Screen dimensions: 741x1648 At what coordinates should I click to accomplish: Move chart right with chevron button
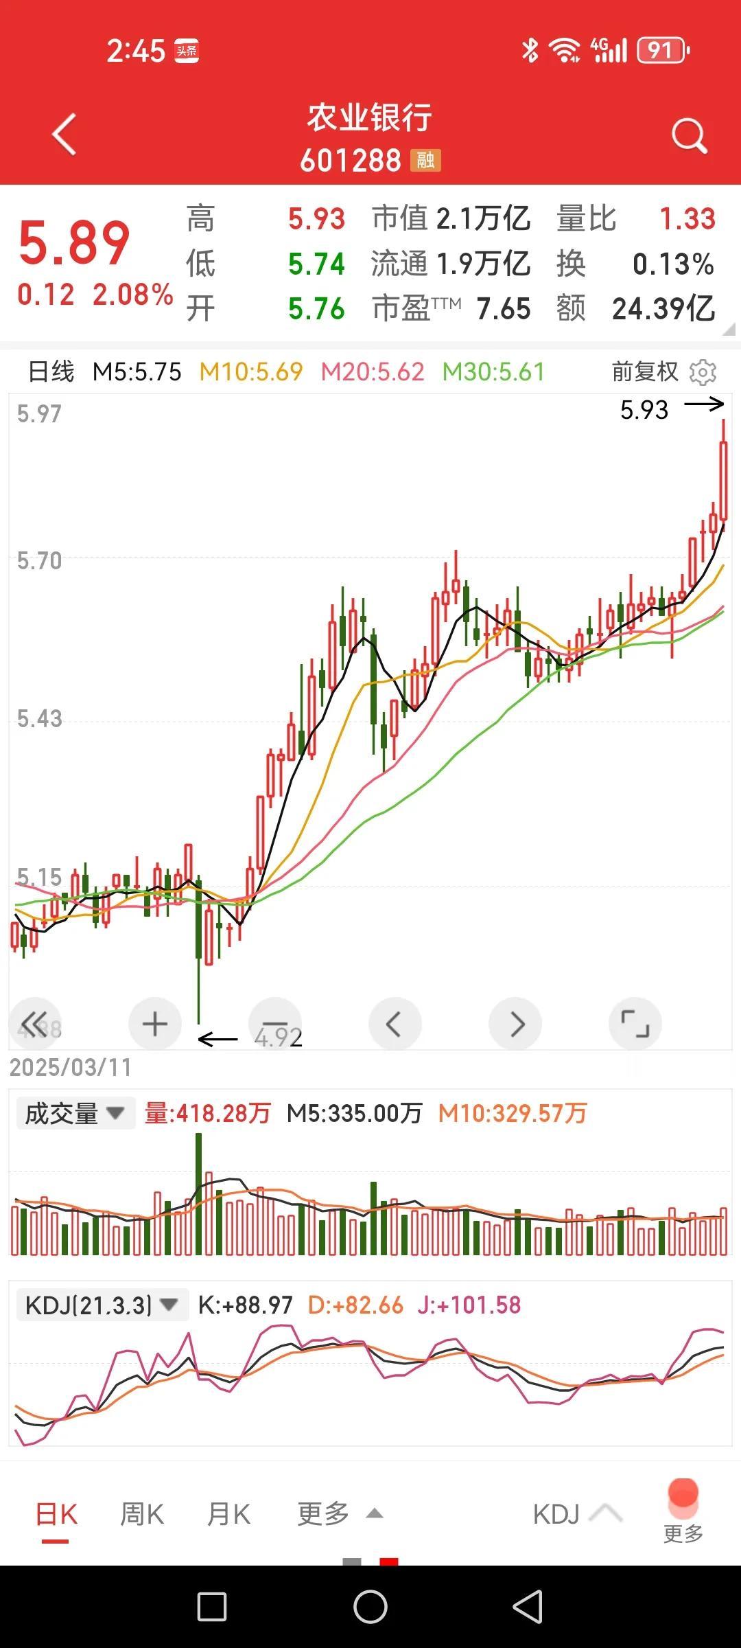click(x=515, y=1024)
